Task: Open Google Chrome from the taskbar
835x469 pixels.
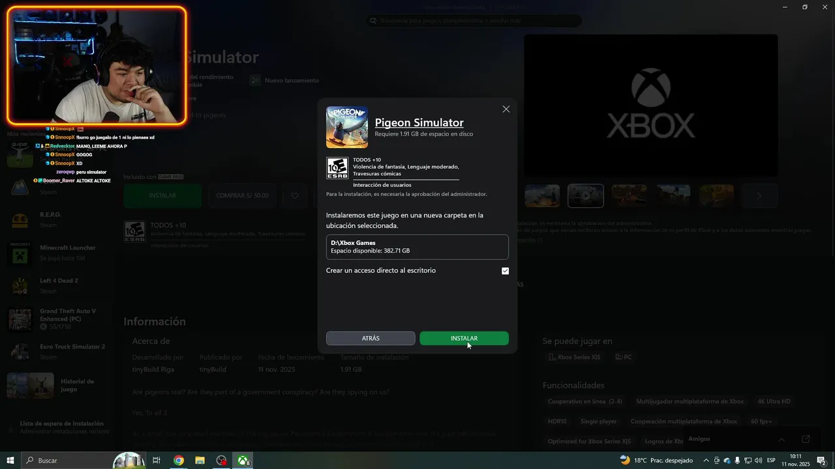Action: 178,461
